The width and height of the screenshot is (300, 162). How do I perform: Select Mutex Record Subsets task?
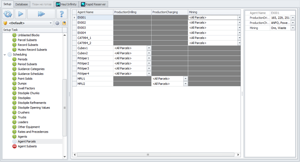click(x=32, y=50)
